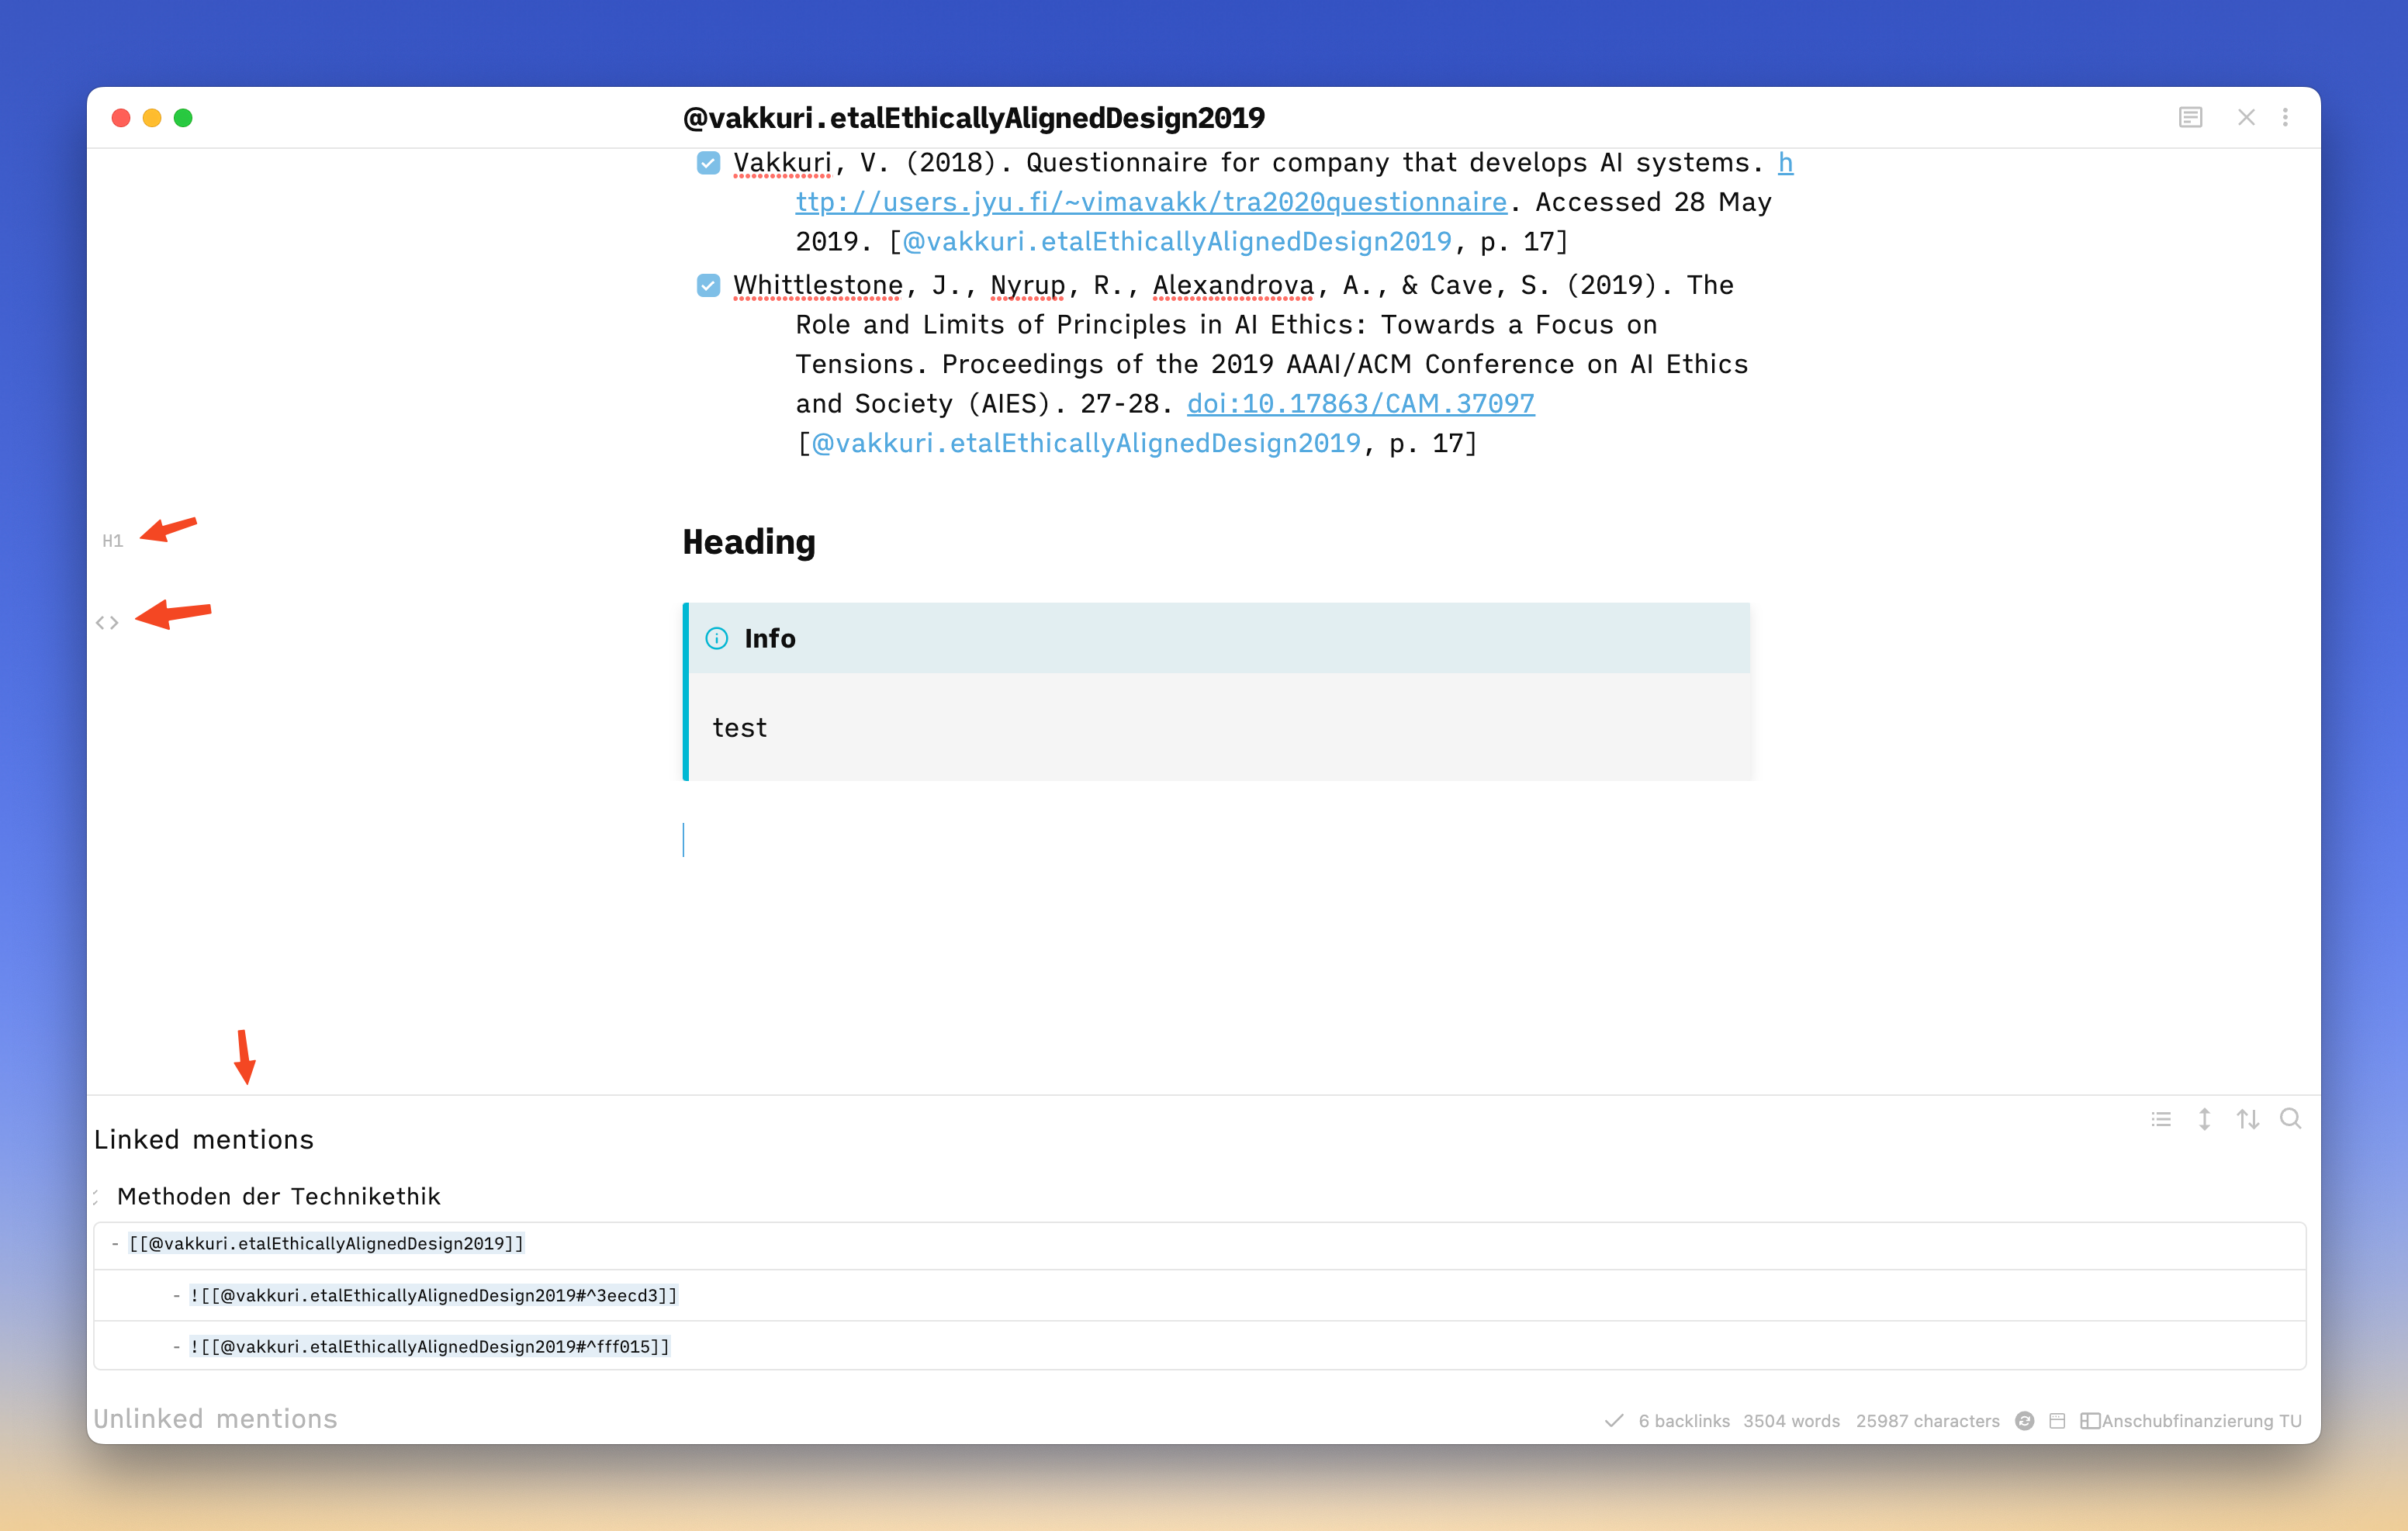Click the calendar-style window icon in the status bar
Screen dimensions: 2408x1531
click(x=2057, y=1421)
